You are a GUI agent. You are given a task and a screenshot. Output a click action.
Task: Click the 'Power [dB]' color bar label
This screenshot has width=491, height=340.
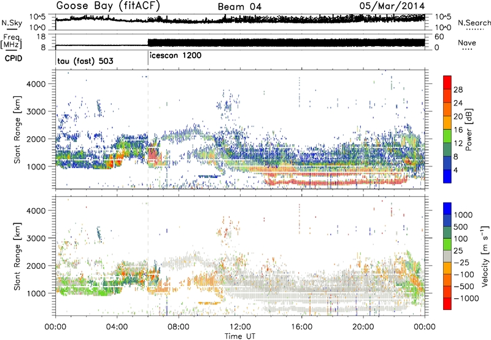468,129
